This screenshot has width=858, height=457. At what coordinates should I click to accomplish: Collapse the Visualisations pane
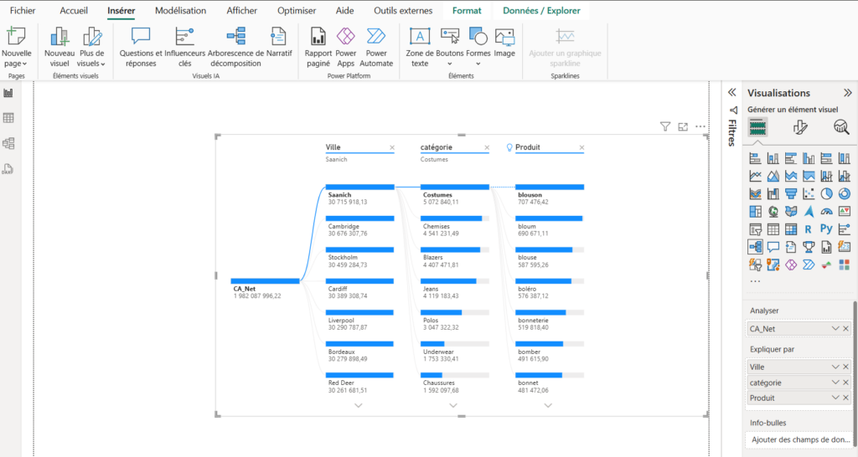[x=847, y=93]
